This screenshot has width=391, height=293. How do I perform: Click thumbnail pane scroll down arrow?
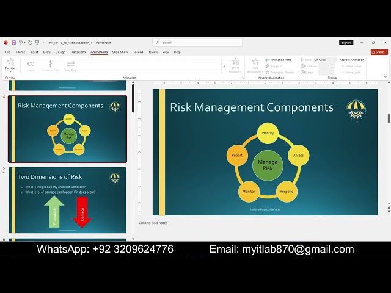(133, 239)
